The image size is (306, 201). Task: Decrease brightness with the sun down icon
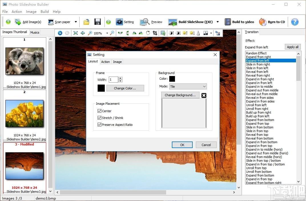[192, 33]
